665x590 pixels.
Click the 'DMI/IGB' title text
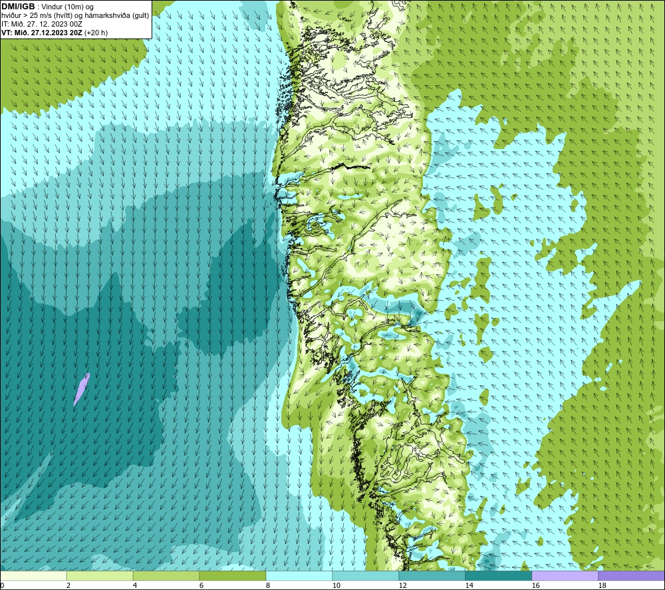pos(18,7)
